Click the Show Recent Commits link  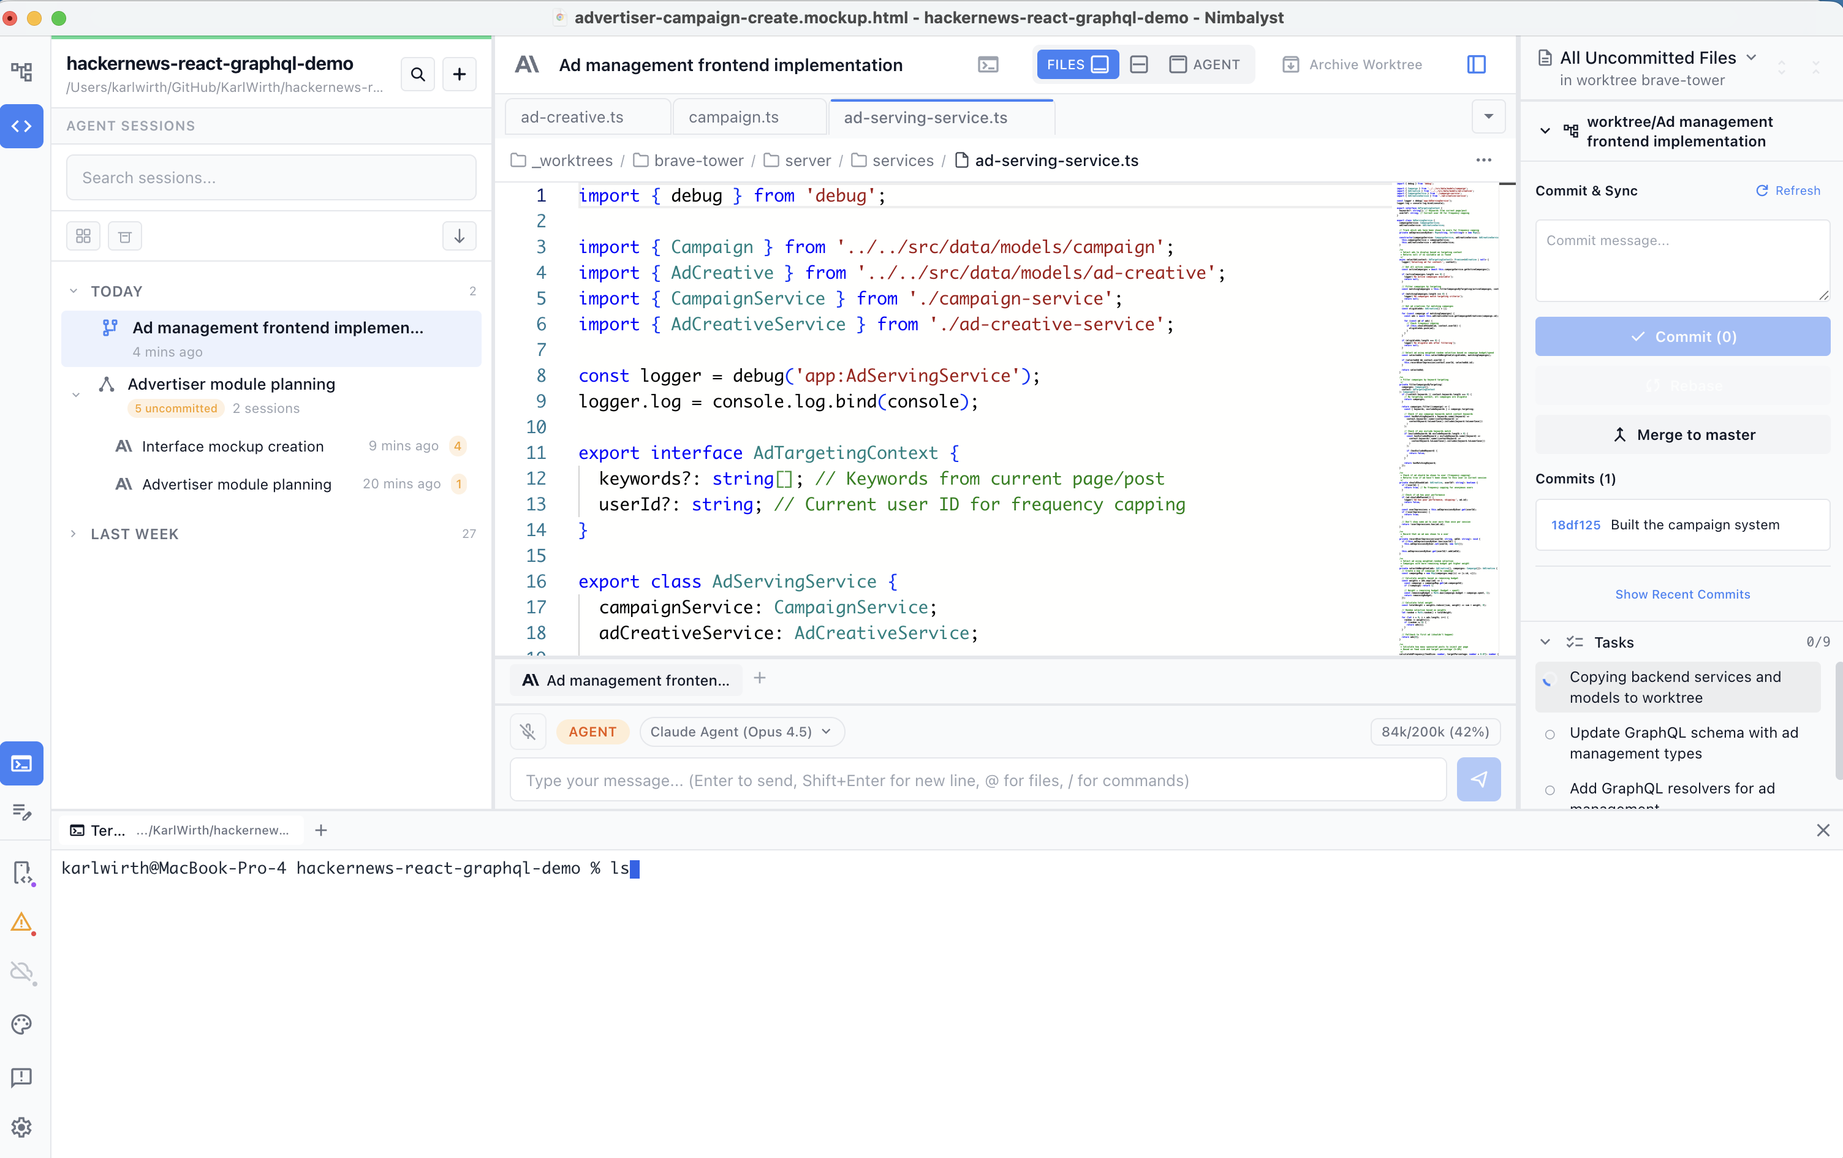(x=1682, y=594)
